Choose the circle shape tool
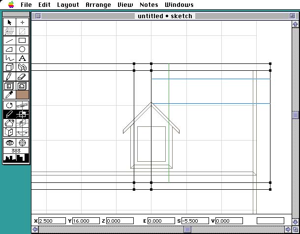300x234 pixels. (22, 49)
